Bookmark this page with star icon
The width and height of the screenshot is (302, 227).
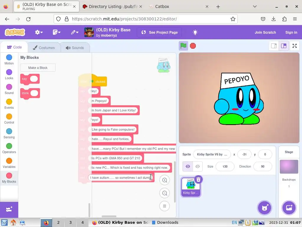233,19
